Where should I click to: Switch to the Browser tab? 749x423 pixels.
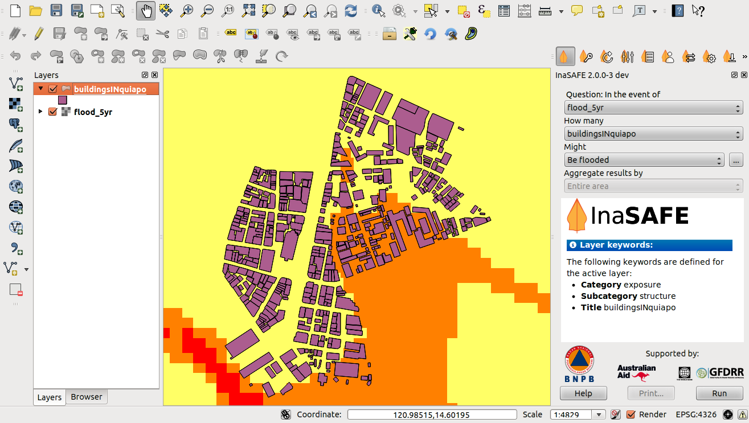[87, 397]
